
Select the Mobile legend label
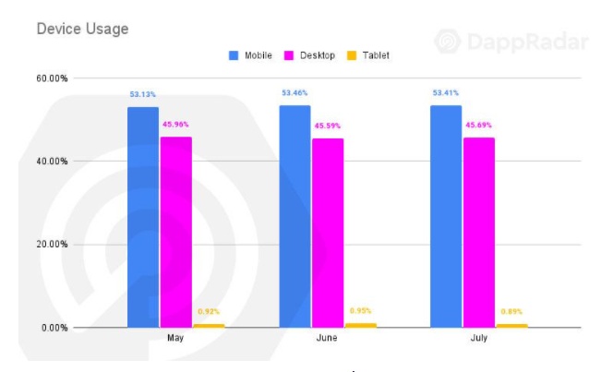(x=258, y=55)
